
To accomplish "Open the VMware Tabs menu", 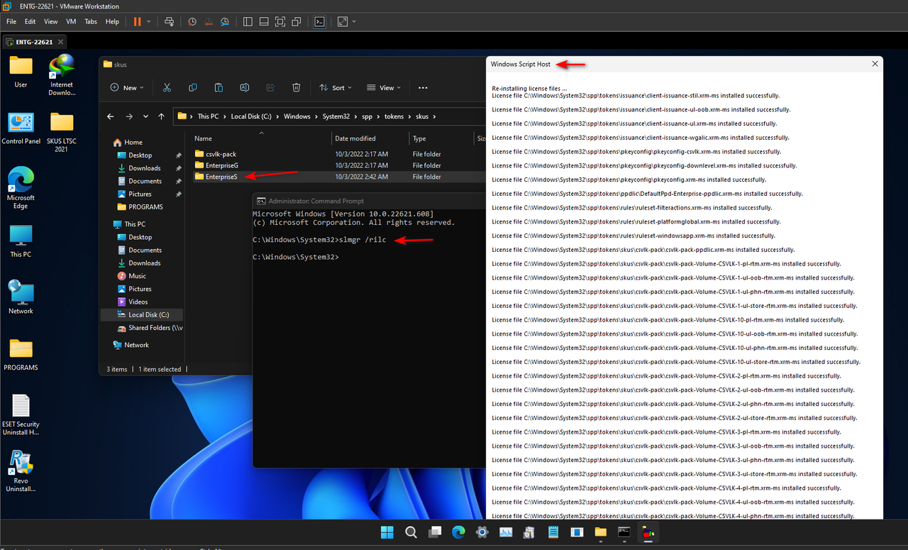I will (x=91, y=22).
